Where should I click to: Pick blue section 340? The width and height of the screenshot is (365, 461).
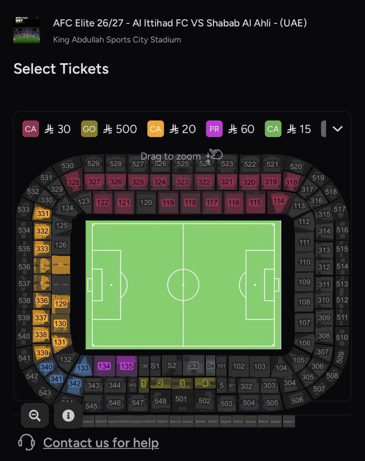tap(46, 367)
